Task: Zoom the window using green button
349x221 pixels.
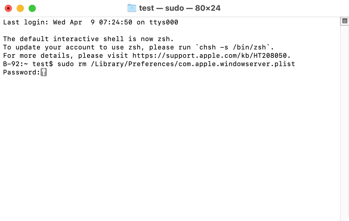Action: 32,8
